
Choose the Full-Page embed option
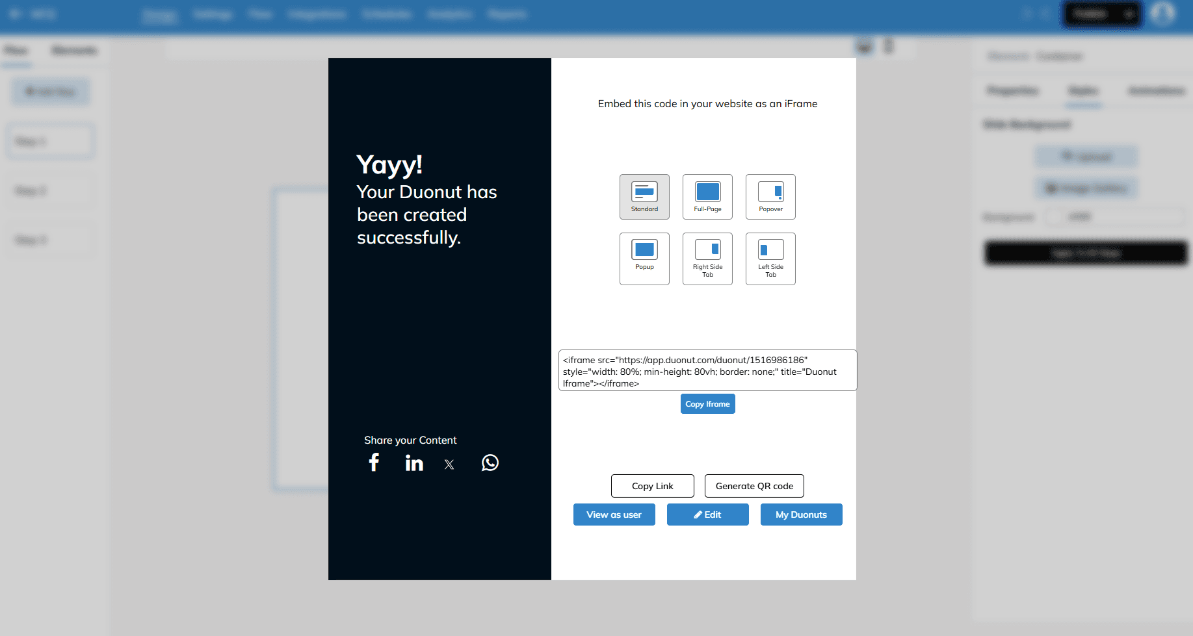click(707, 196)
